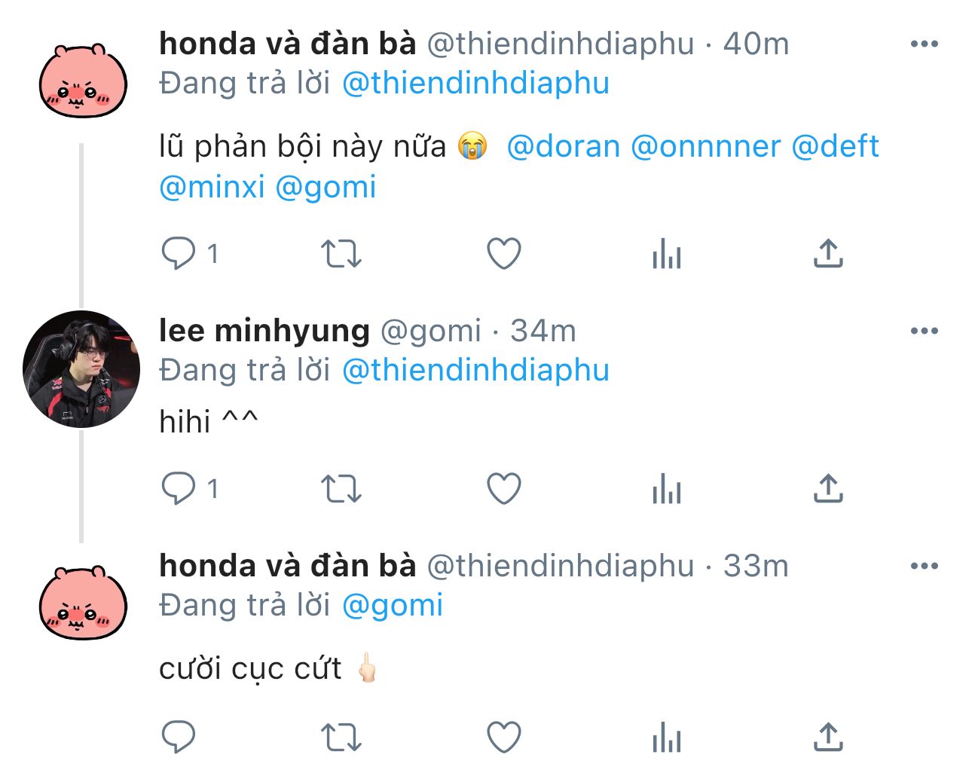This screenshot has width=972, height=770.
Task: Reply to the first tweet mentioning @doran
Action: [179, 253]
